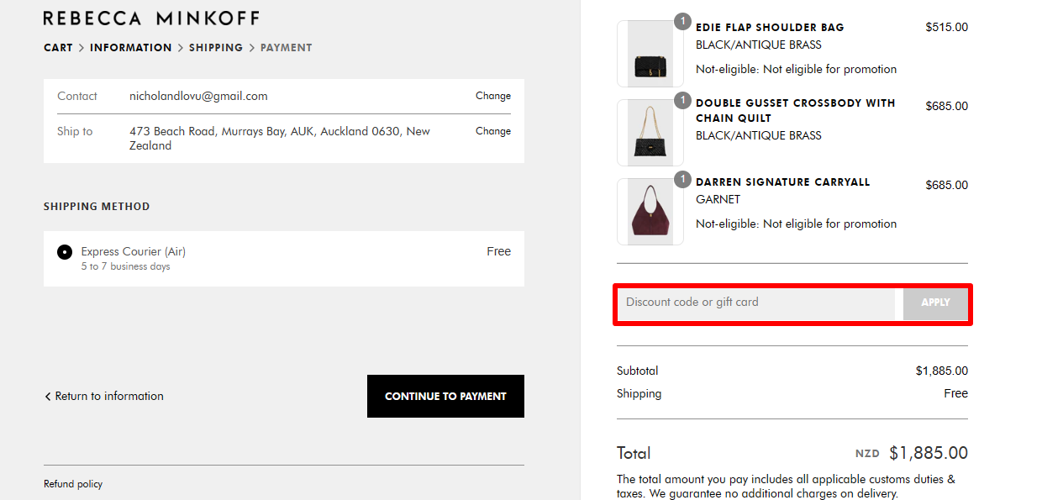This screenshot has width=1063, height=500.
Task: Click the quantity badge on Edie Flap bag
Action: pos(682,22)
